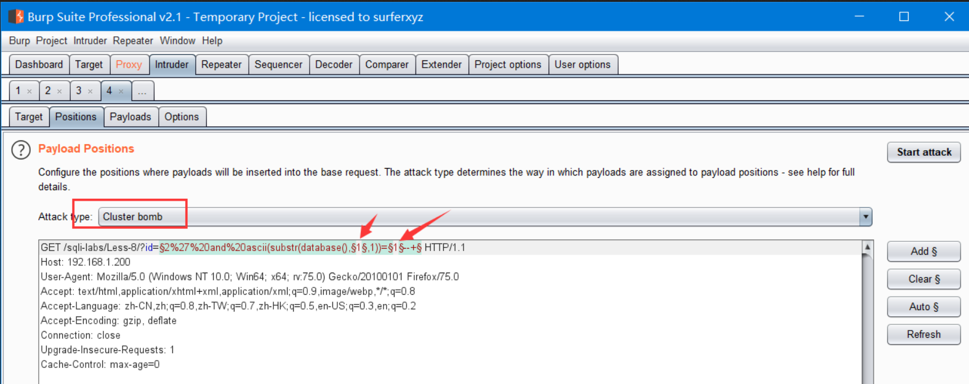969x384 pixels.
Task: Switch to the Comparer tab
Action: pos(387,65)
